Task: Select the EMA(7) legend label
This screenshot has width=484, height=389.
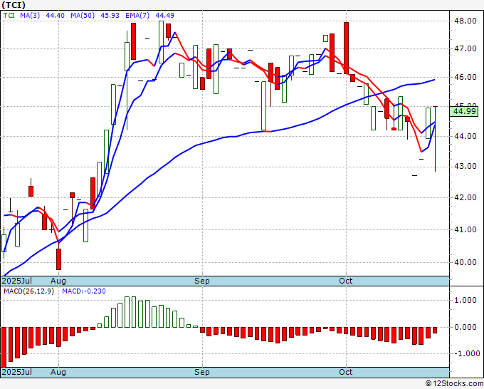Action: coord(137,15)
